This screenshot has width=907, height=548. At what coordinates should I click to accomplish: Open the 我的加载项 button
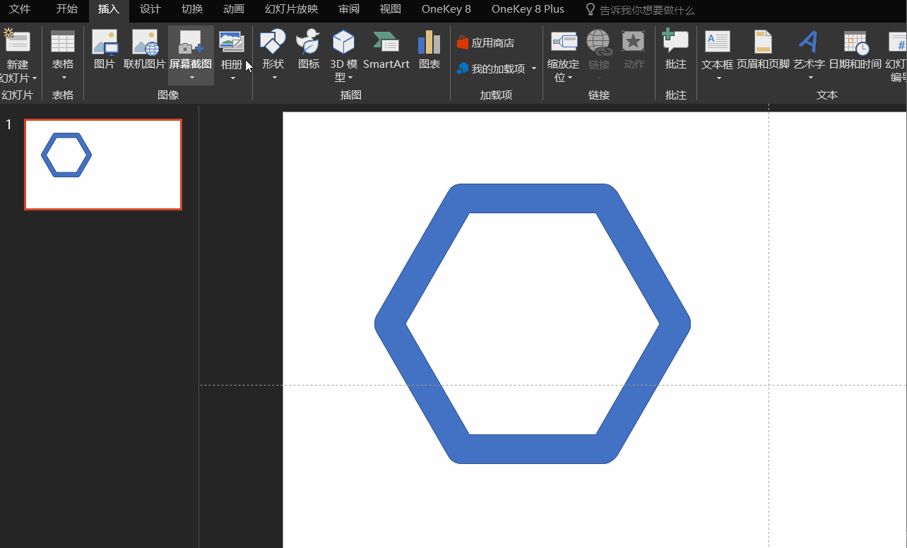point(492,68)
